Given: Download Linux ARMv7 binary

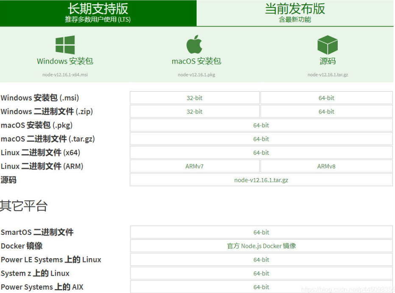Looking at the screenshot, I should pos(195,166).
